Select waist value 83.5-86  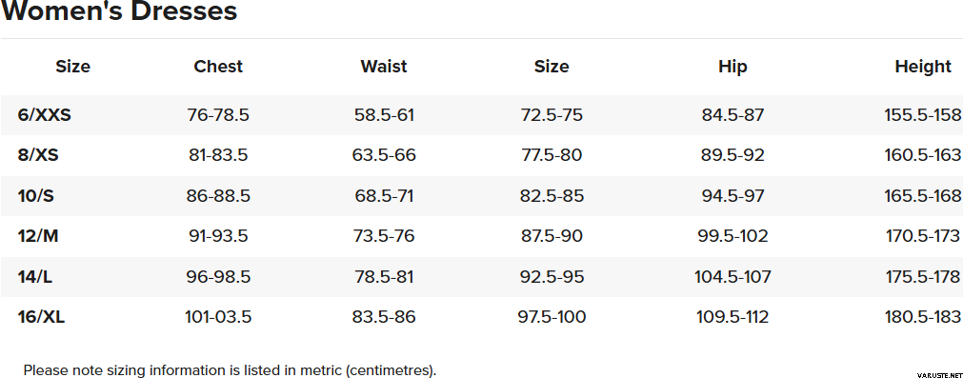[x=384, y=317]
